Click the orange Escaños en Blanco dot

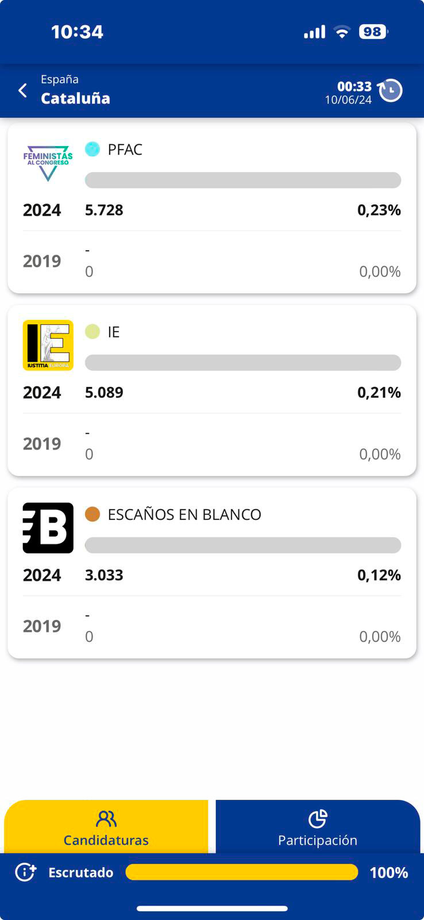[92, 514]
